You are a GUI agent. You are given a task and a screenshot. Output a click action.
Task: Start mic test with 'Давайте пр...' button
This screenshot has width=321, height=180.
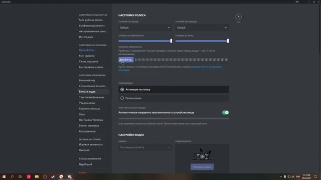coord(126,60)
